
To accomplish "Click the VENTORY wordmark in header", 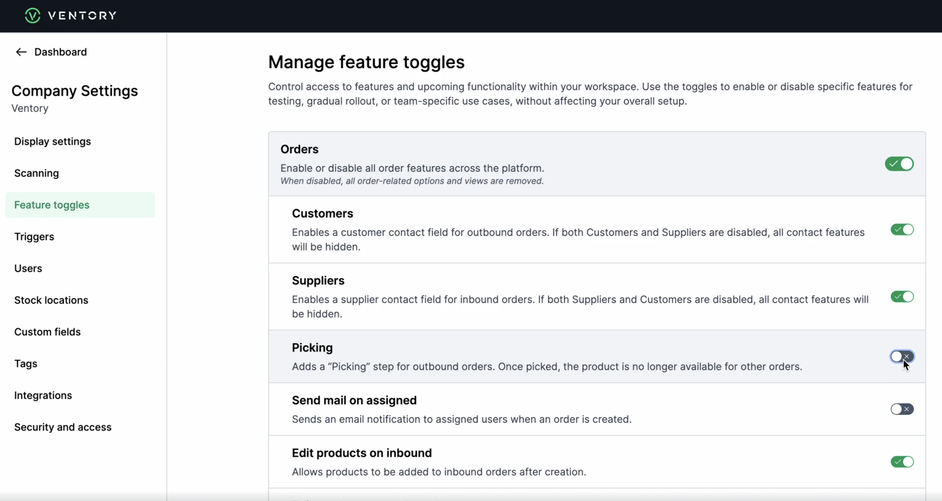I will coord(82,15).
